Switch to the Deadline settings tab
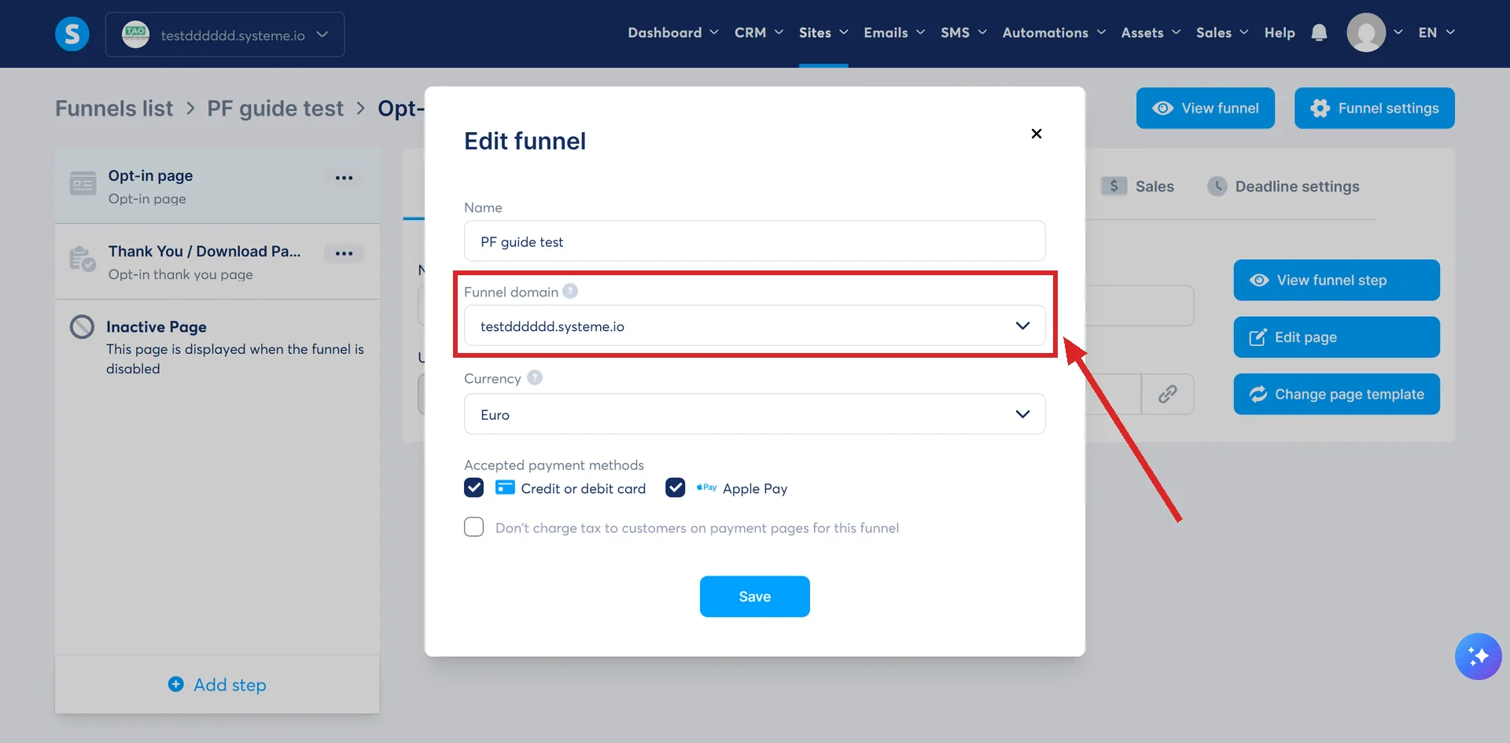 tap(1283, 186)
